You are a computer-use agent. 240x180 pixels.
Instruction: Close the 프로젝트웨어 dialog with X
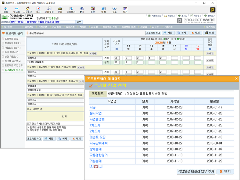point(236,79)
